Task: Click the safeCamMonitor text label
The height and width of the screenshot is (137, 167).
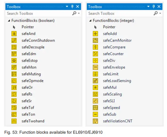Action: (x=117, y=41)
